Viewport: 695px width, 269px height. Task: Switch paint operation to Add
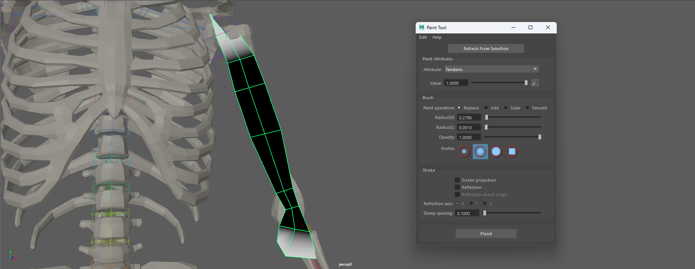(486, 108)
